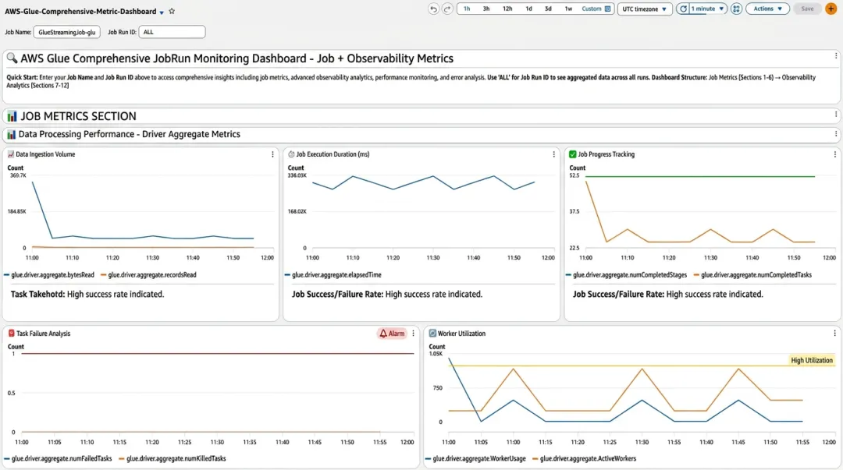Click the Data Ingestion Volume widget title
843x470 pixels.
[45, 154]
